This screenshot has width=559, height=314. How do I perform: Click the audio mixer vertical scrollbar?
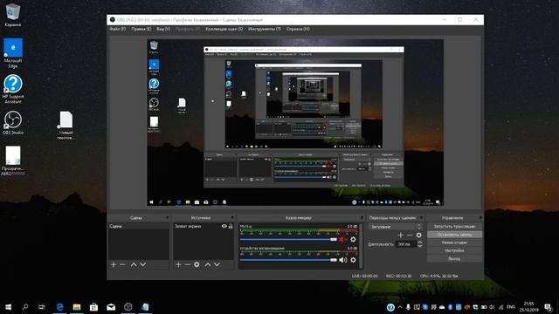point(361,246)
